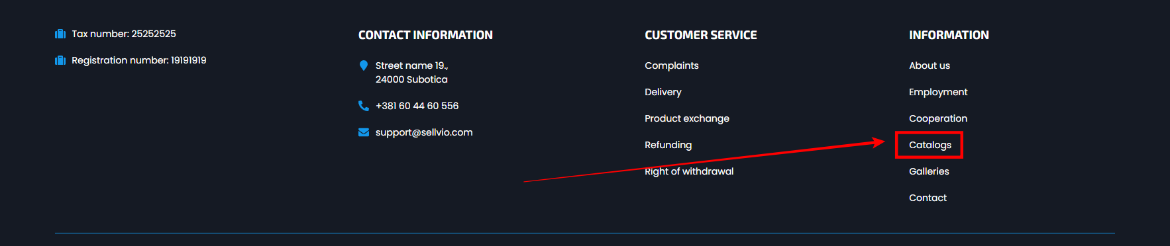Go to Product exchange page
The height and width of the screenshot is (246, 1170).
pyautogui.click(x=687, y=118)
